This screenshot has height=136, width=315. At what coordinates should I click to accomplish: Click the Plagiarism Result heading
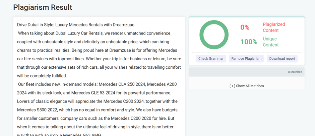pyautogui.click(x=43, y=7)
